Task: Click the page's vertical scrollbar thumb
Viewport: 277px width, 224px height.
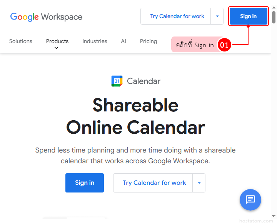Action: (x=274, y=17)
